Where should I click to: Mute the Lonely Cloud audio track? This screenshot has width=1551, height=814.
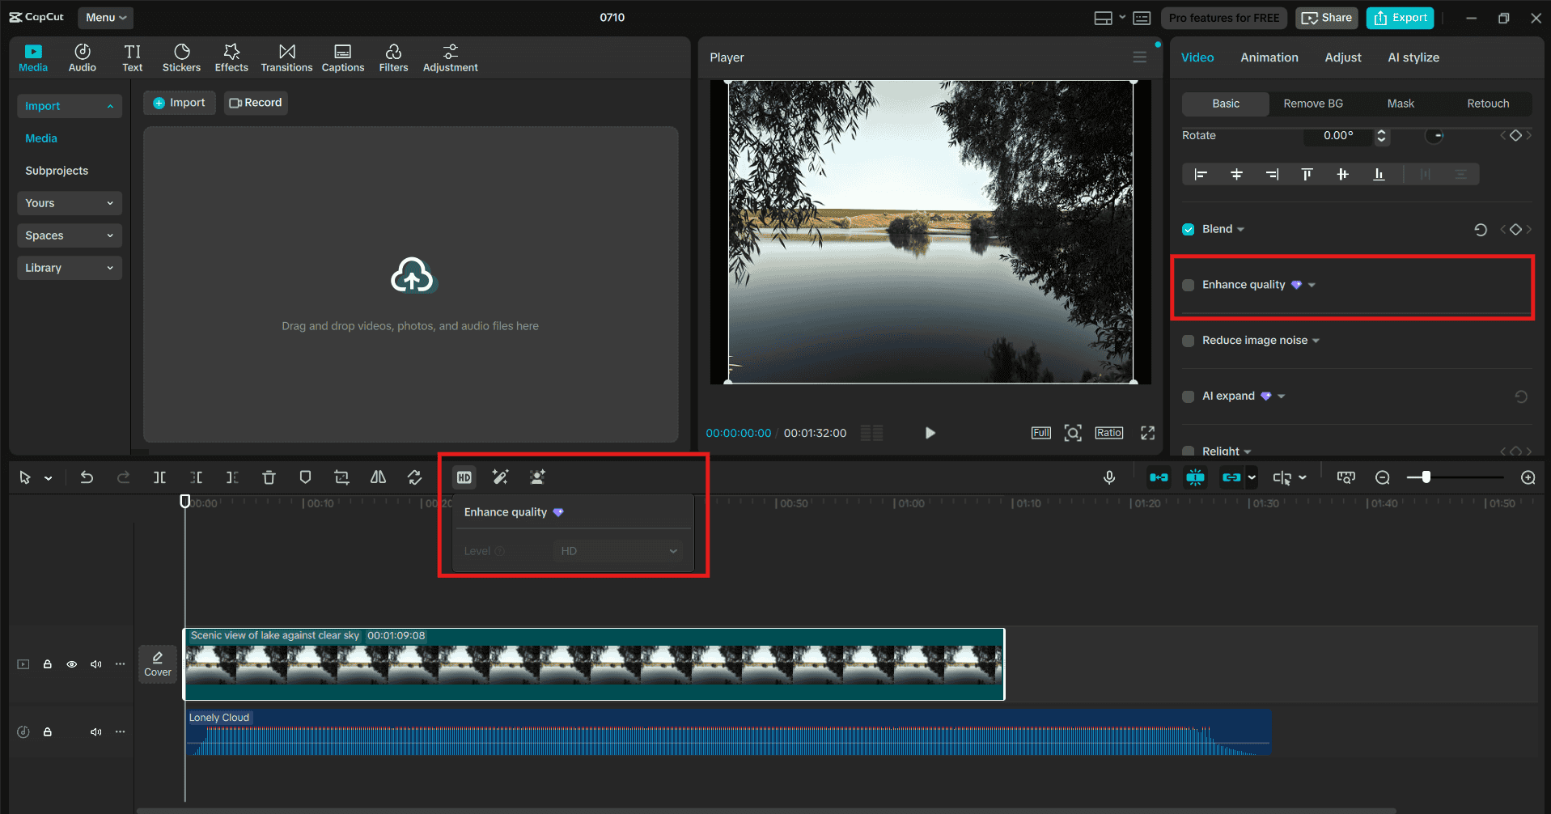coord(96,732)
